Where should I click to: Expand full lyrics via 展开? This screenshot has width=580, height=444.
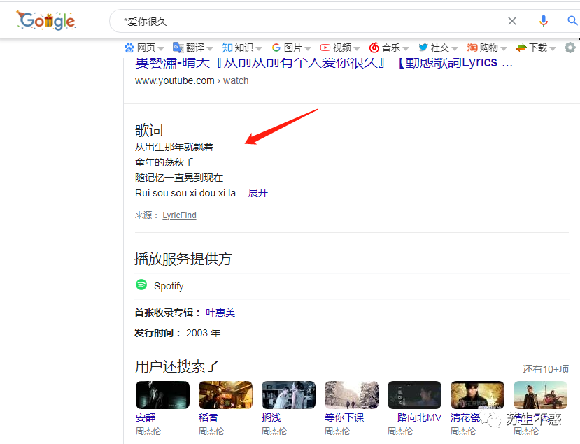(x=258, y=193)
